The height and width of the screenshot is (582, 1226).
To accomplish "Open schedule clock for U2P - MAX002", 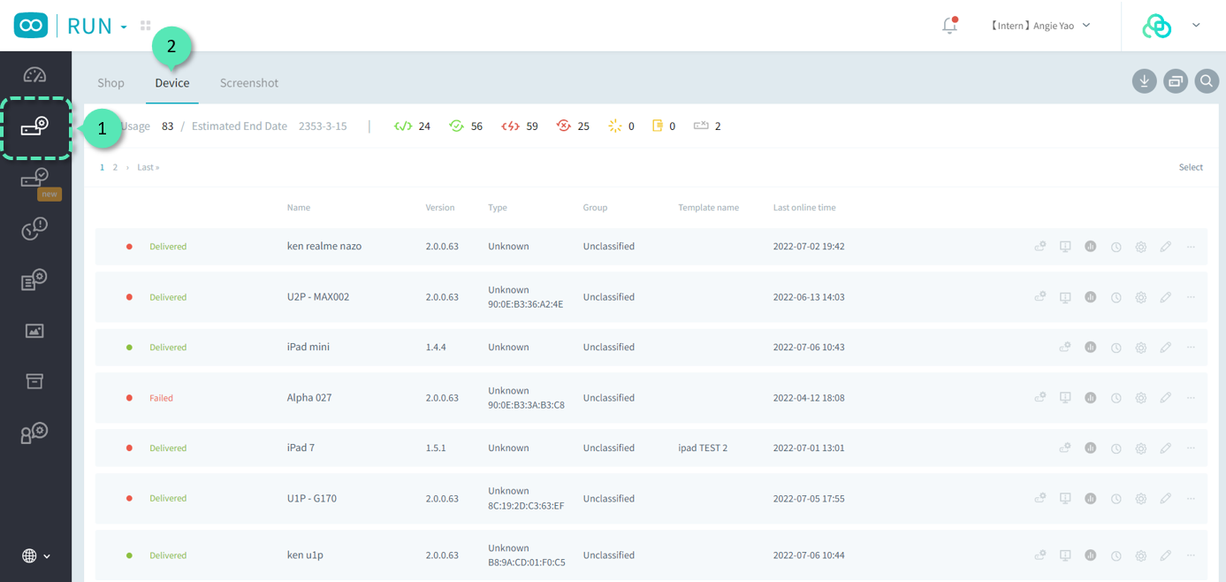I will click(x=1116, y=297).
